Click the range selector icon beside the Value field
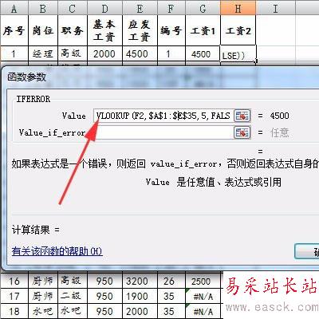319x319 pixels. click(x=242, y=116)
